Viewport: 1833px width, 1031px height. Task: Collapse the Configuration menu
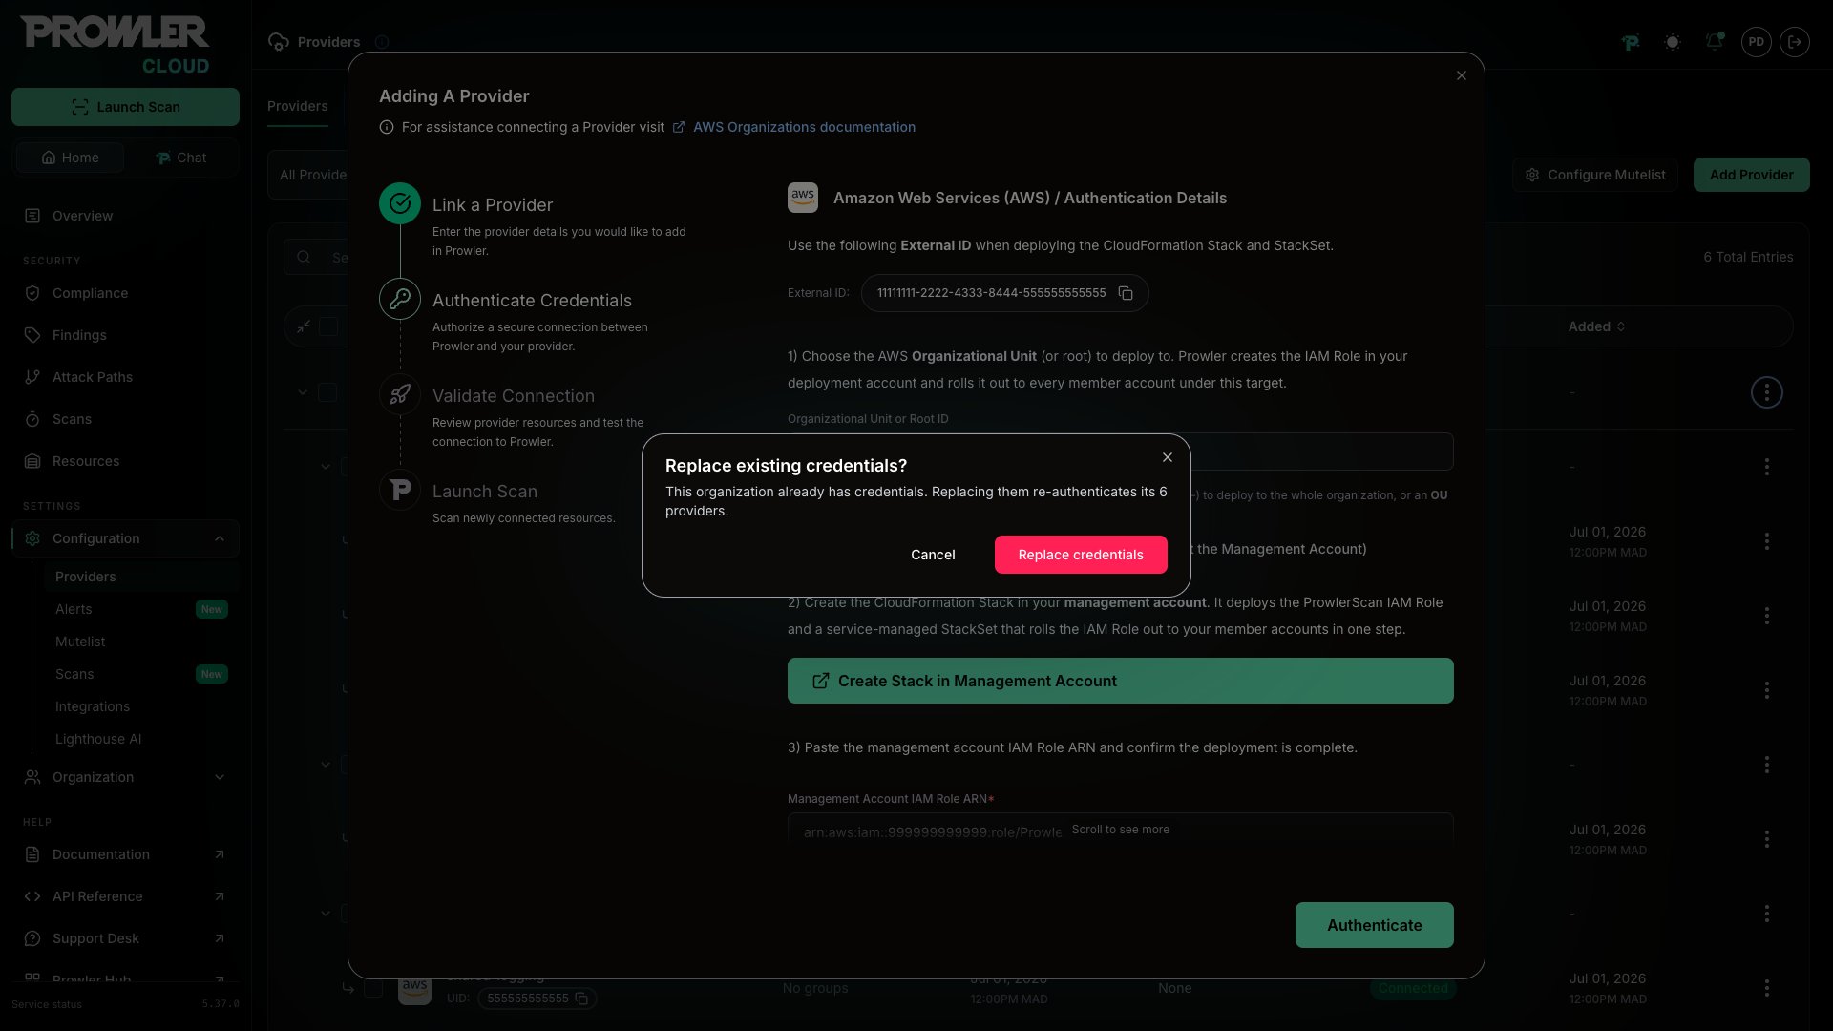point(125,538)
